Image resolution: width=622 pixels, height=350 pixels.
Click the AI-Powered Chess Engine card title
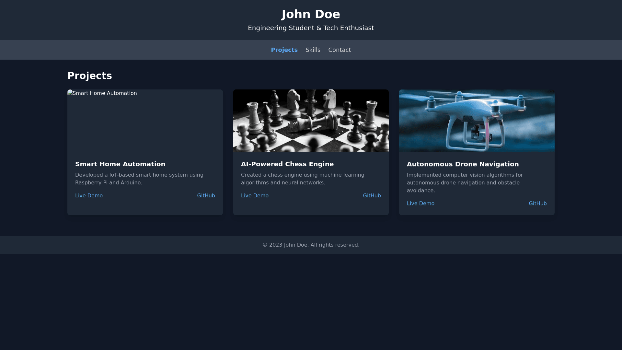[x=287, y=164]
